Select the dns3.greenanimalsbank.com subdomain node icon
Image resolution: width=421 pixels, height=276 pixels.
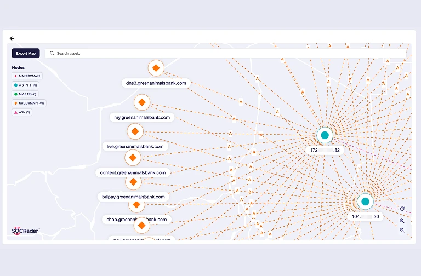[156, 68]
